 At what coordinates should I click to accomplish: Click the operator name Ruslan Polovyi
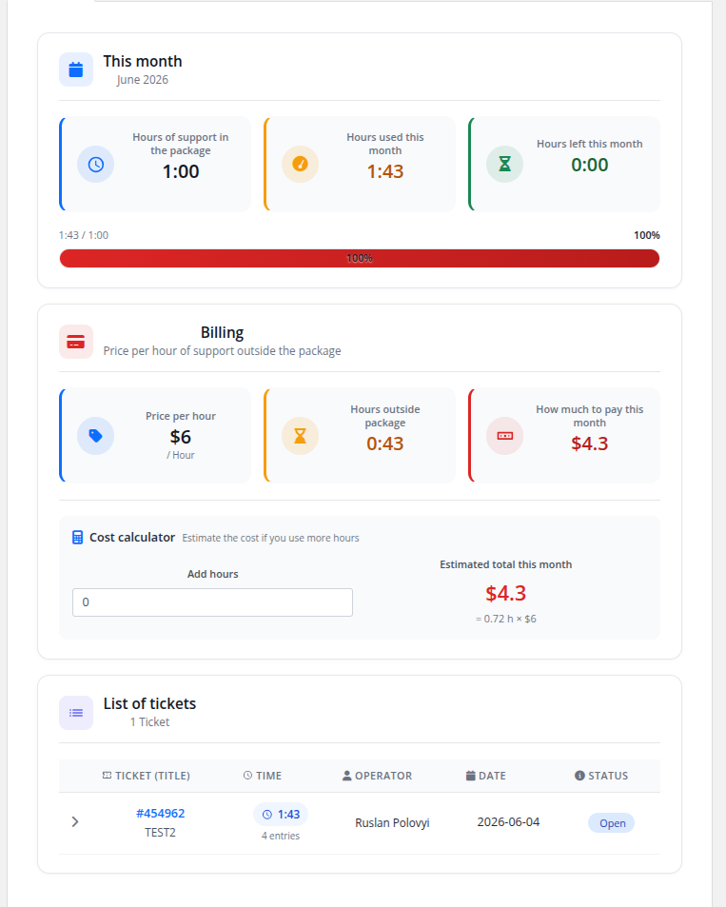point(392,822)
